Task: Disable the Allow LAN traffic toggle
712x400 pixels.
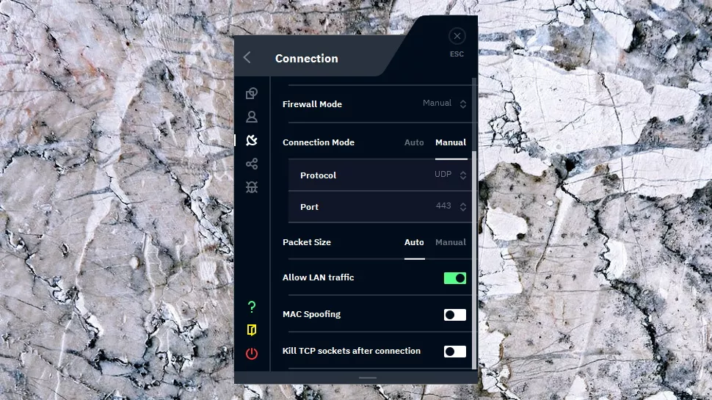Action: [455, 278]
